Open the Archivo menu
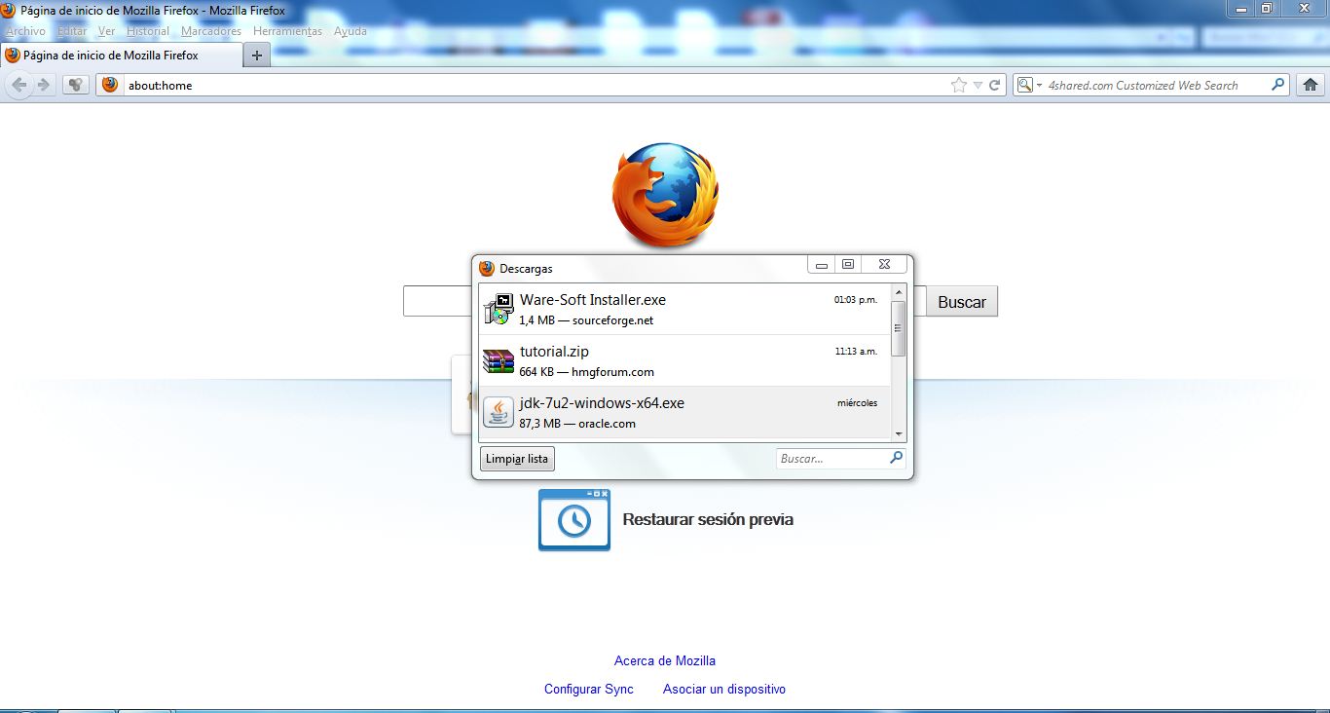Viewport: 1330px width, 713px height. [x=25, y=31]
